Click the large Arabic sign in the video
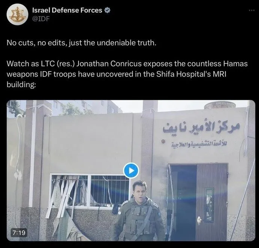 point(201,127)
